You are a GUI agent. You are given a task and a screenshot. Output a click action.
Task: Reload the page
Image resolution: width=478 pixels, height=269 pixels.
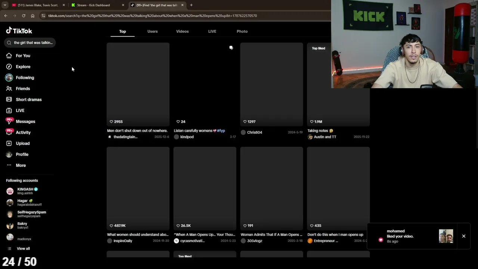point(24,16)
